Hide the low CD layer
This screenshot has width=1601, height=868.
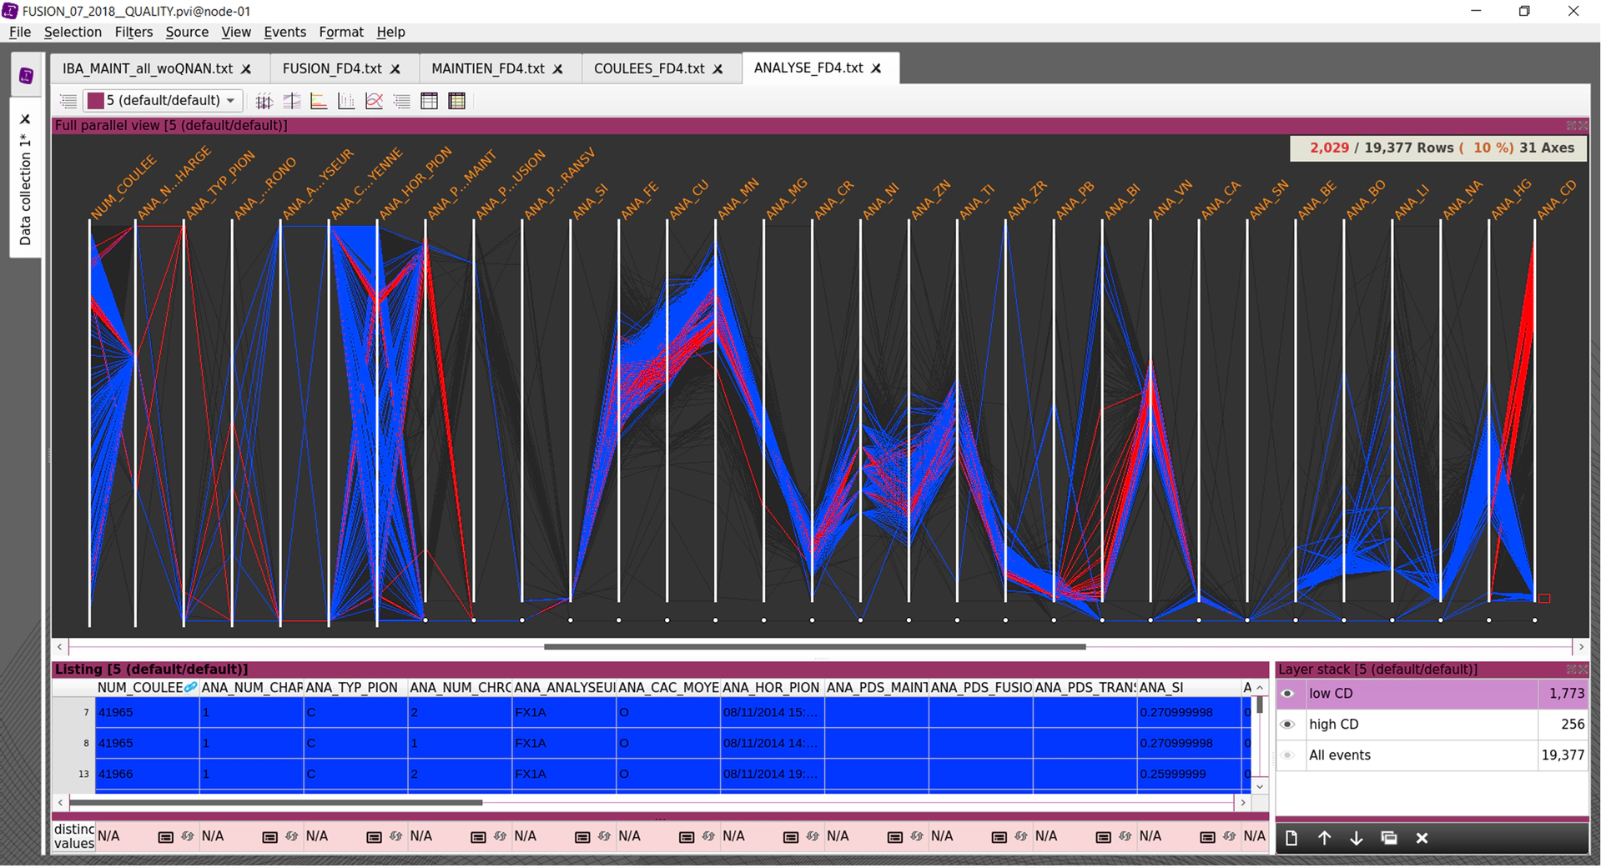pos(1288,694)
